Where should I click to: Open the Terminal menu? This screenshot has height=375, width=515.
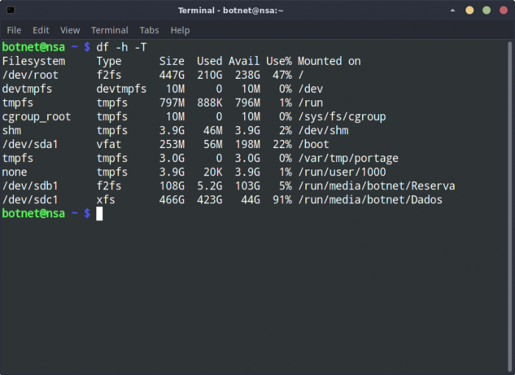pos(110,30)
